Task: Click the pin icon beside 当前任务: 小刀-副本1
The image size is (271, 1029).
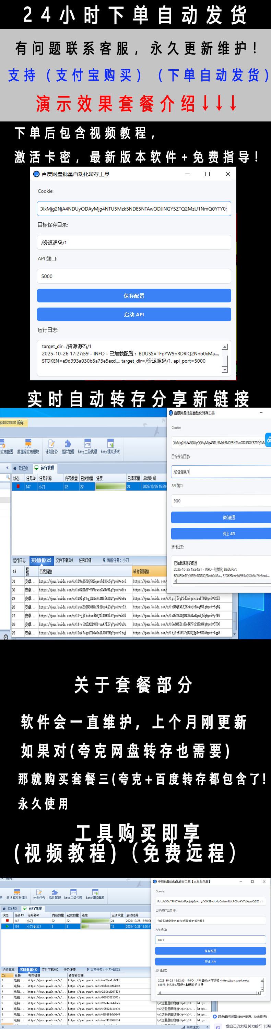Action: point(88,969)
